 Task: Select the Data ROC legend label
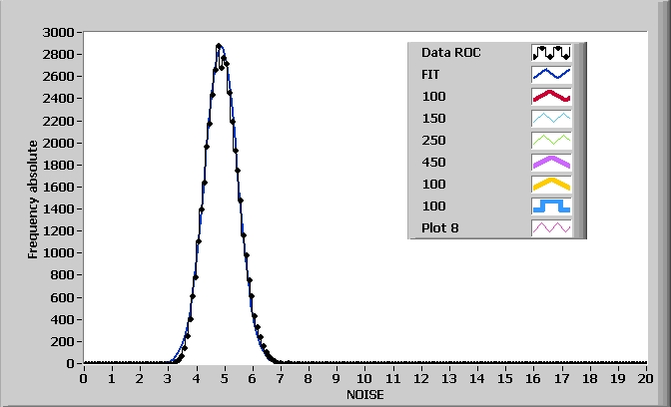pos(451,52)
